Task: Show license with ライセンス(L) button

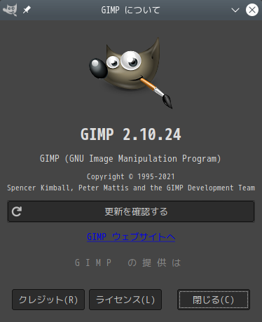Action: point(125,300)
